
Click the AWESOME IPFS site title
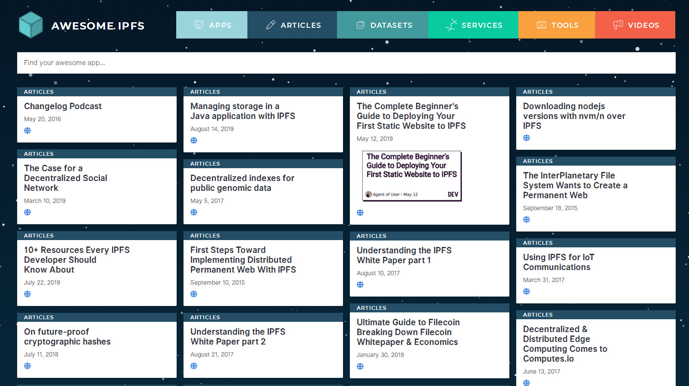98,26
